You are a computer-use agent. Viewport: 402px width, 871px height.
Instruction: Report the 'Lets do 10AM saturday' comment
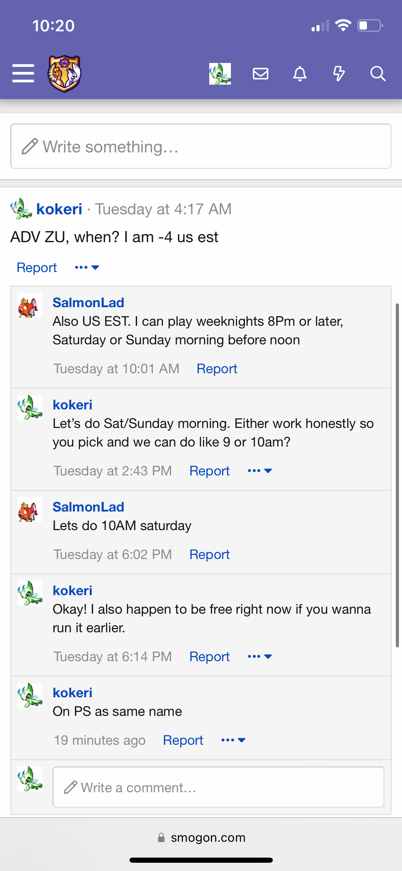[x=210, y=554]
